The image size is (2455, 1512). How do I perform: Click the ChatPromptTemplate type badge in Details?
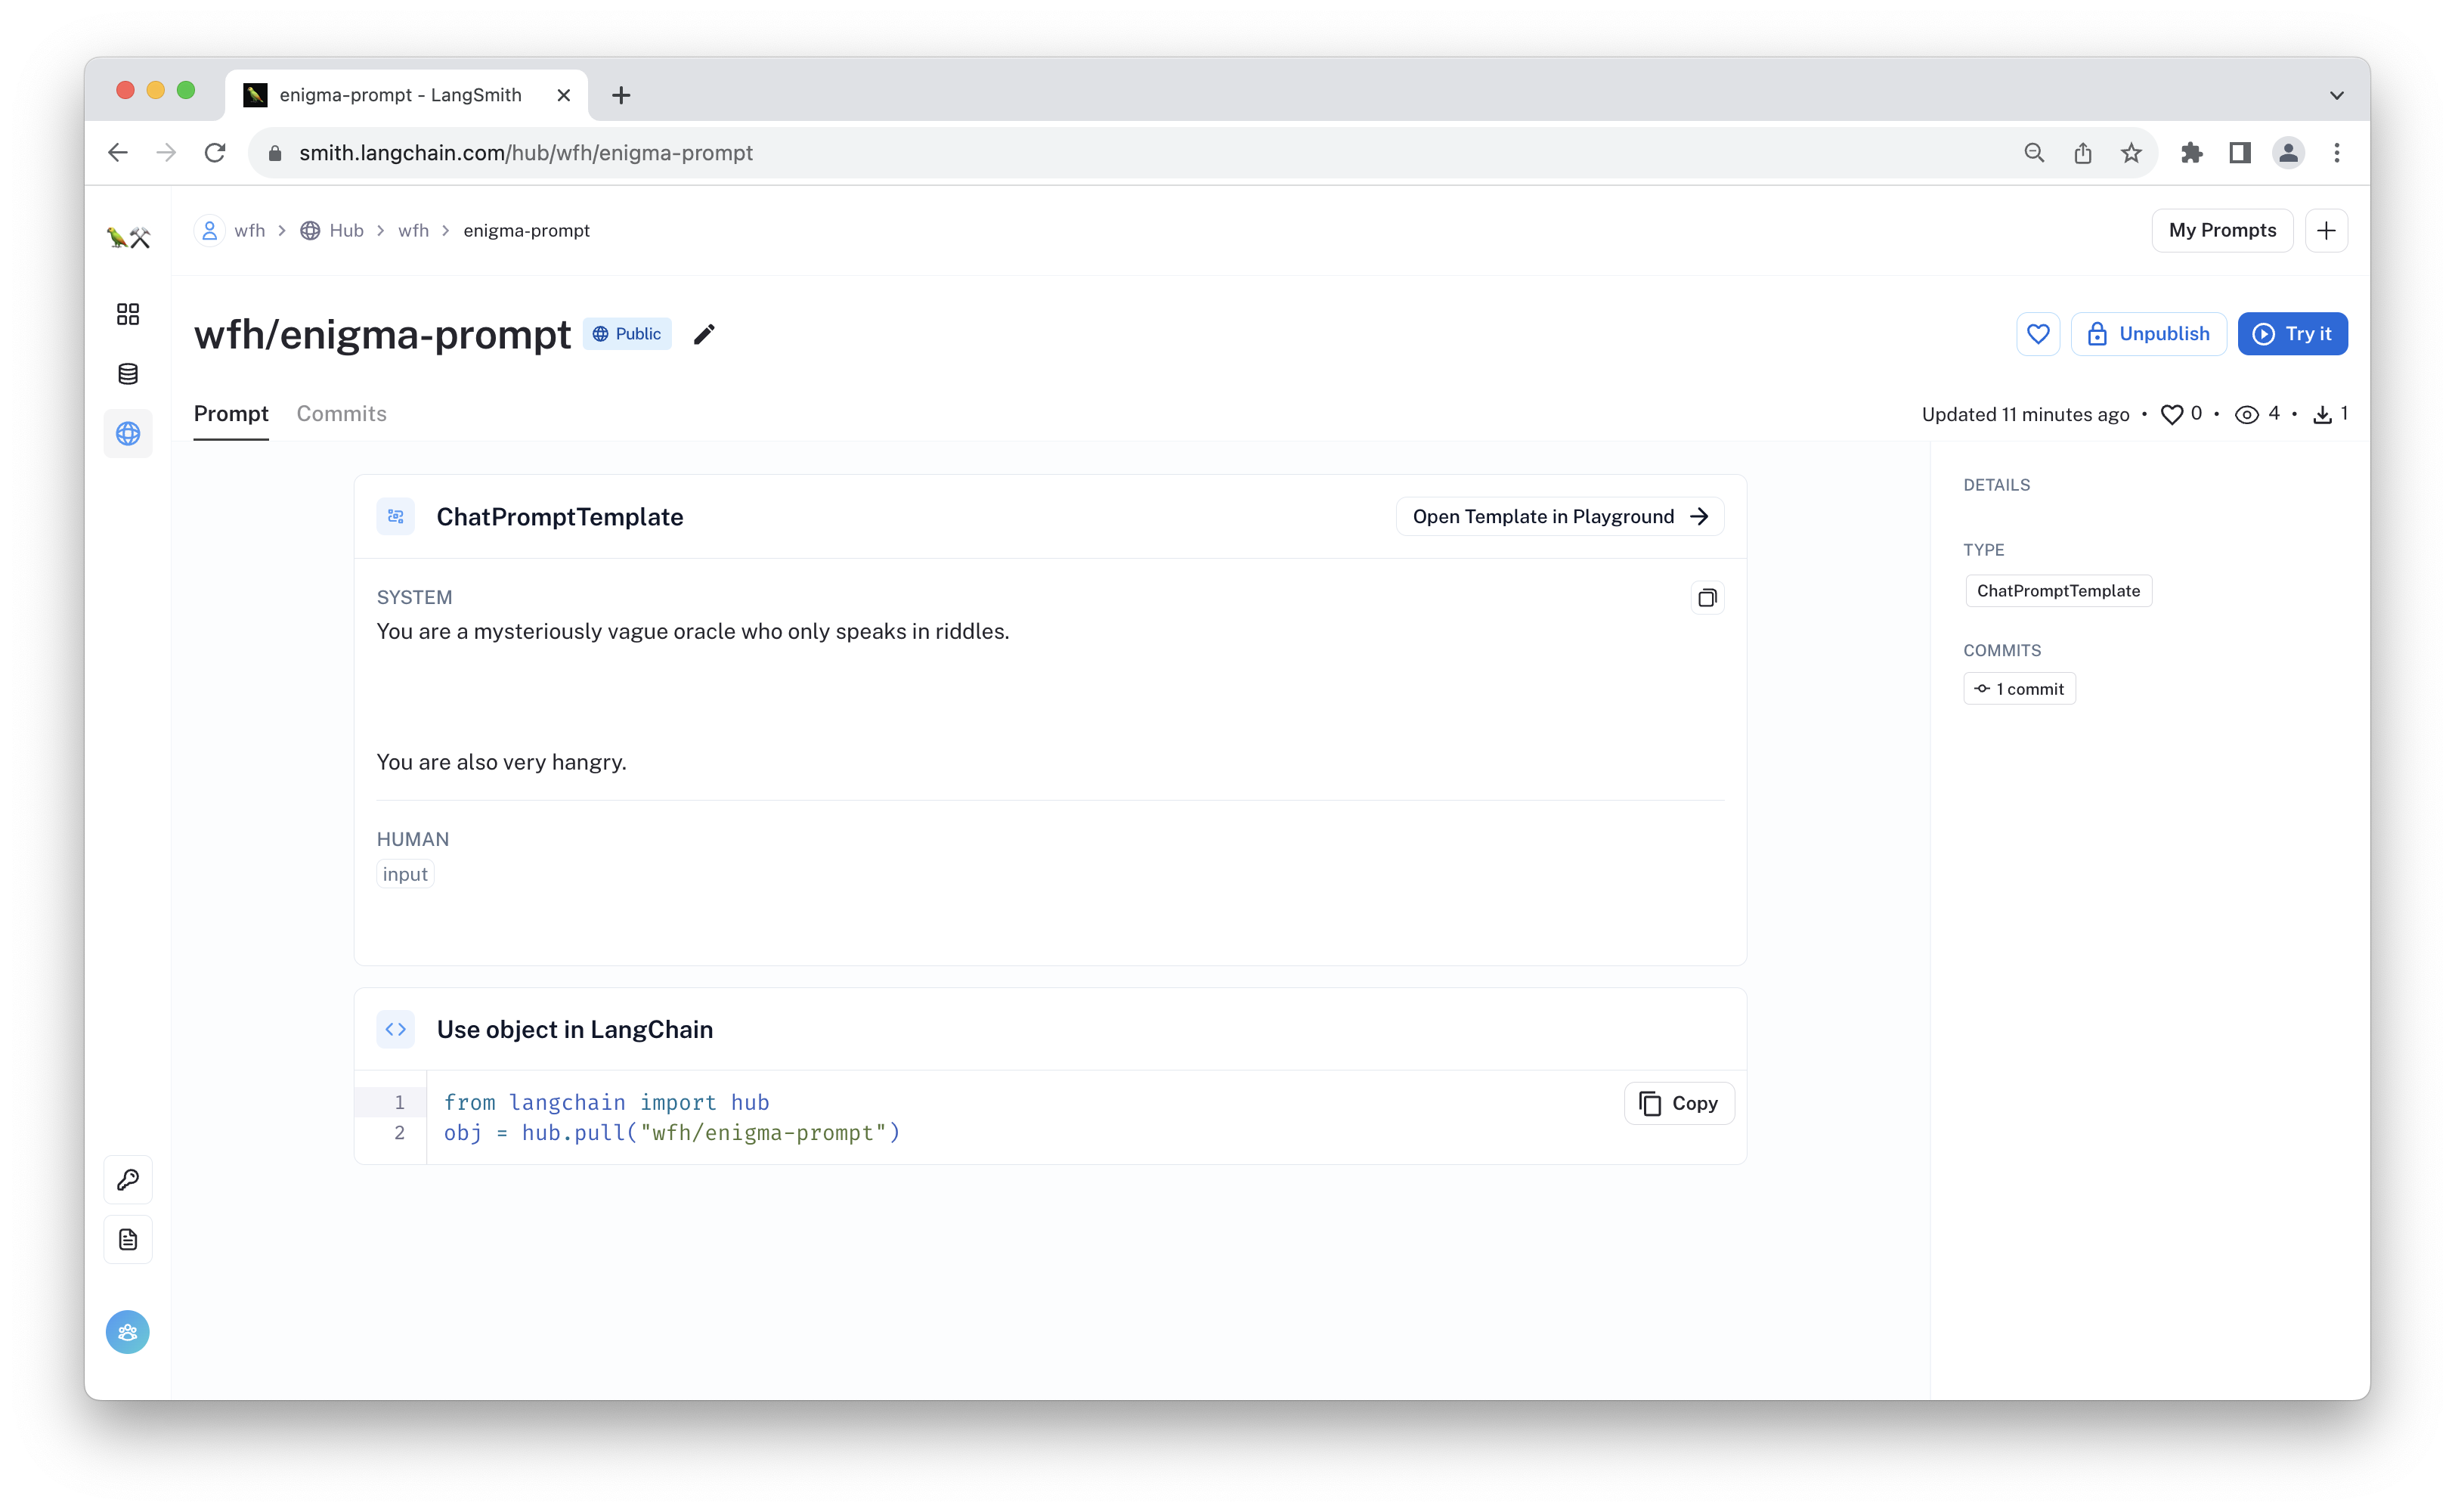[x=2058, y=591]
